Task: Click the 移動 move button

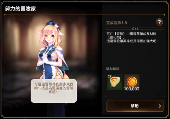Action: pos(135,106)
